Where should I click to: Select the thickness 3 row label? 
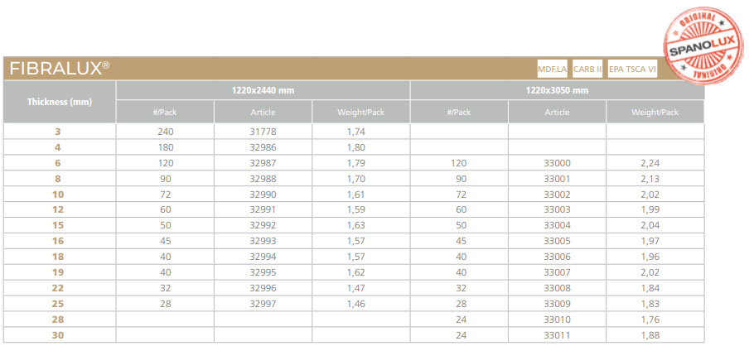coord(59,132)
